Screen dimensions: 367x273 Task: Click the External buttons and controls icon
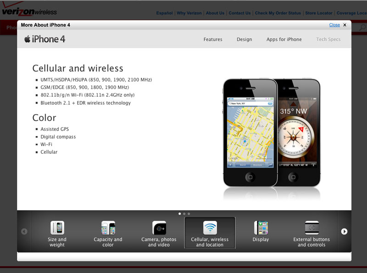click(312, 227)
